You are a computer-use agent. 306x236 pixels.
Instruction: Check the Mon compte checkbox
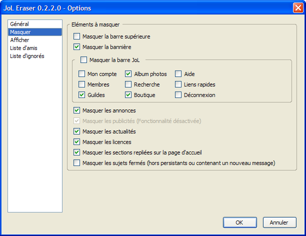82,74
